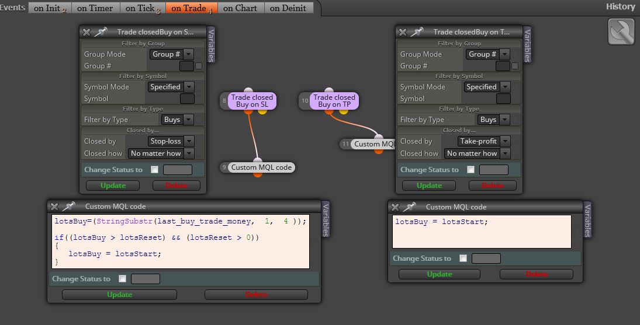The height and width of the screenshot is (325, 640).
Task: Select block 9 Custom MQL code
Action: [x=261, y=167]
